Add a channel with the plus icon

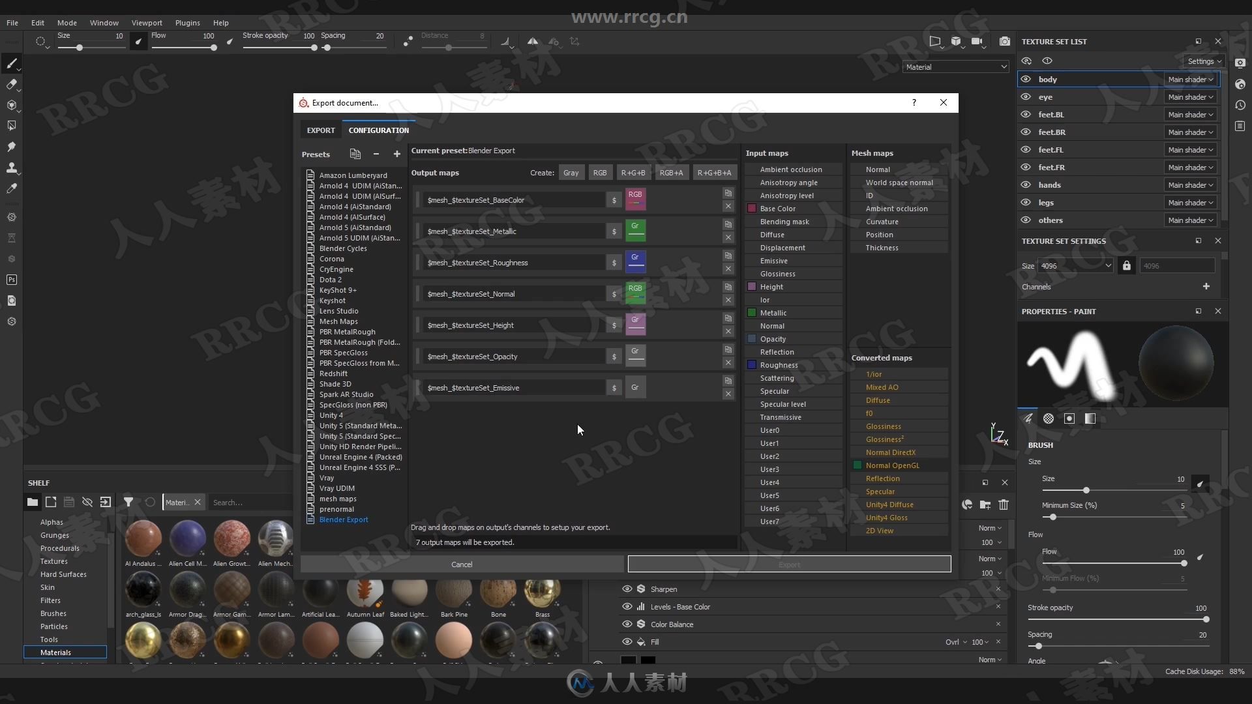(x=1206, y=286)
